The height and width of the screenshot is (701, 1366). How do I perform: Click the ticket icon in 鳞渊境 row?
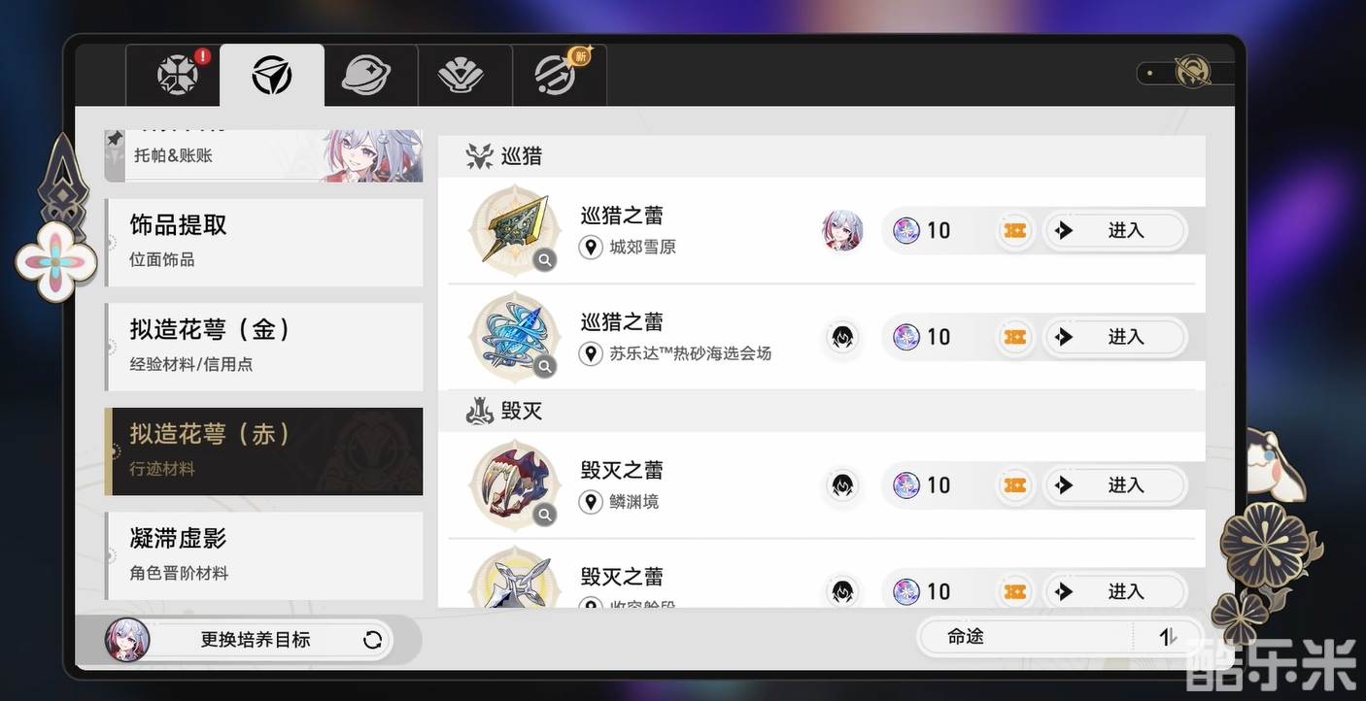tap(1014, 484)
